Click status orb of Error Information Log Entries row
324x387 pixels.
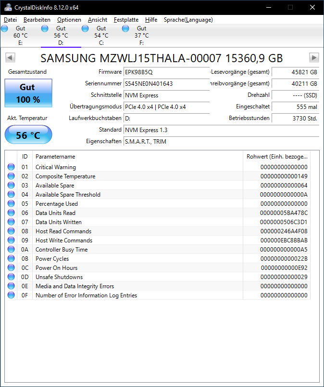pyautogui.click(x=11, y=295)
